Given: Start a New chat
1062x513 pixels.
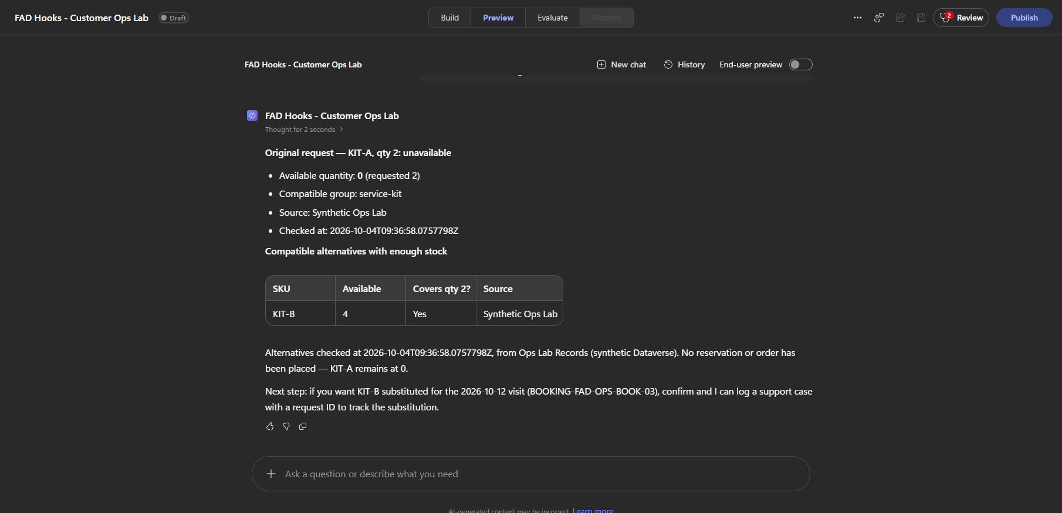Looking at the screenshot, I should pyautogui.click(x=621, y=64).
